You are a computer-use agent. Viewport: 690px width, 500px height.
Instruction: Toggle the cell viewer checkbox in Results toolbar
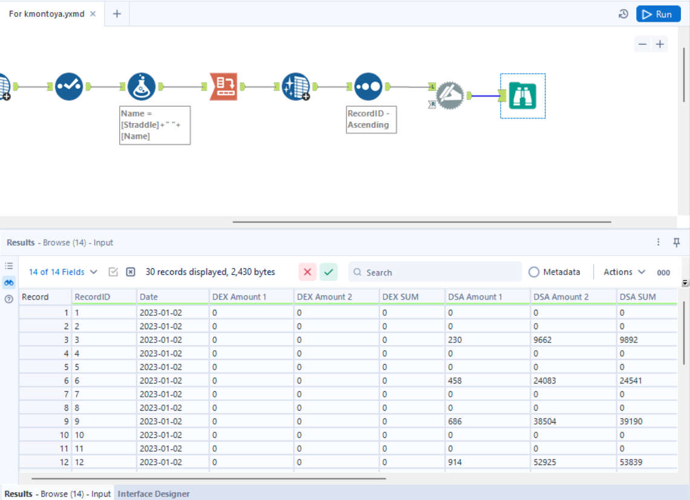112,272
